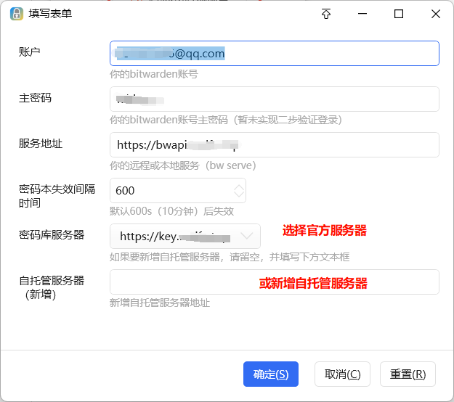Click the 填写表单 window title
Screen dimensions: 454x402
coord(50,14)
